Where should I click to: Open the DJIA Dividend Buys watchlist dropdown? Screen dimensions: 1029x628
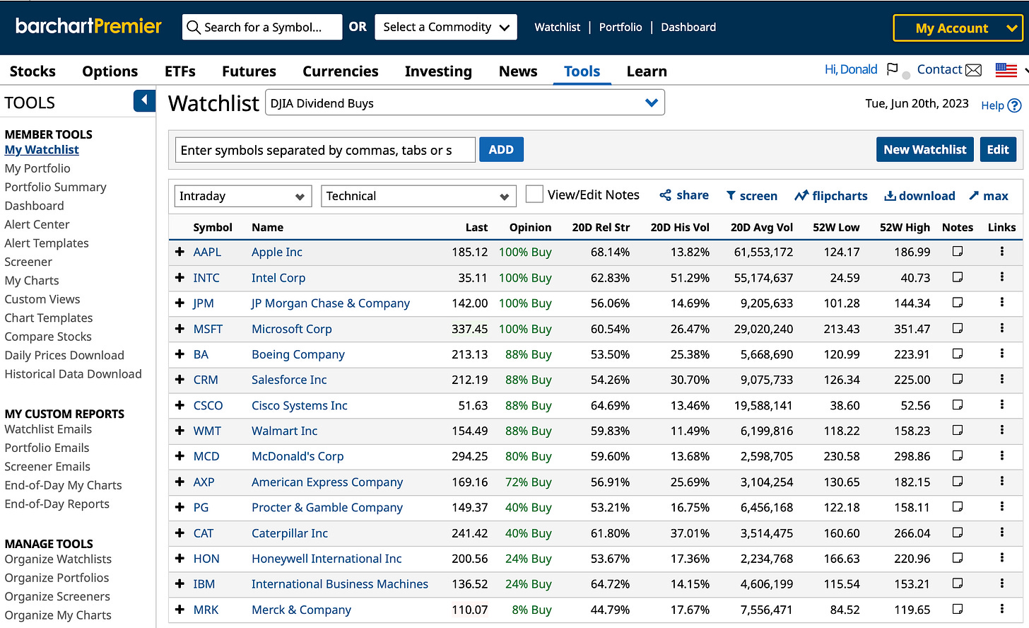click(465, 103)
